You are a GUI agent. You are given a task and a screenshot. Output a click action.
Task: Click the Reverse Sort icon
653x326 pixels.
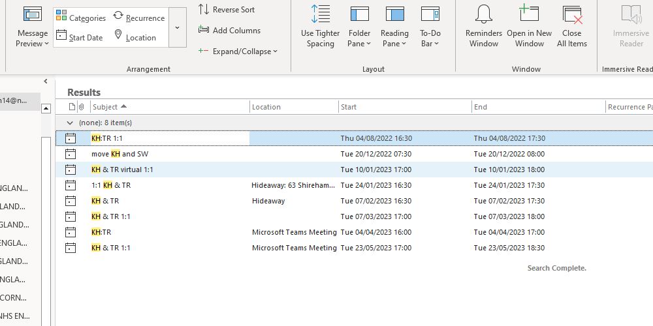coord(203,10)
